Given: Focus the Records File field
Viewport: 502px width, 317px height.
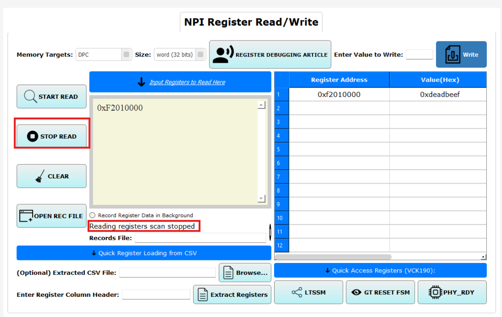Looking at the screenshot, I should [200, 238].
